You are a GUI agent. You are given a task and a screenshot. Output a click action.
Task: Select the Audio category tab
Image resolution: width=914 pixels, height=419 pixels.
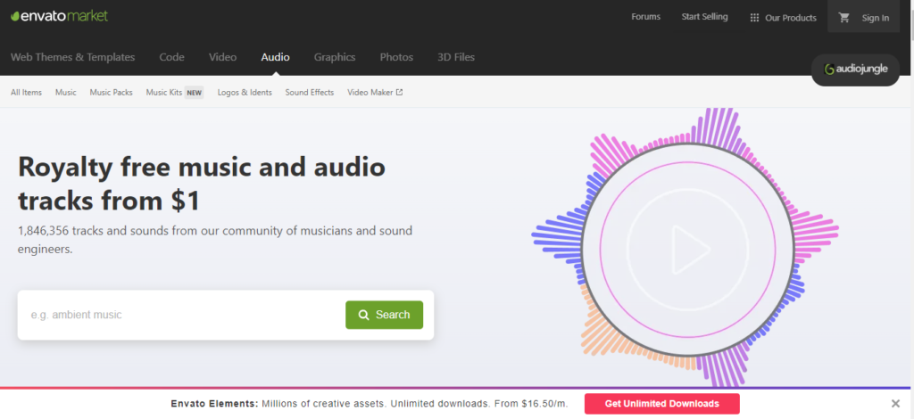click(275, 57)
